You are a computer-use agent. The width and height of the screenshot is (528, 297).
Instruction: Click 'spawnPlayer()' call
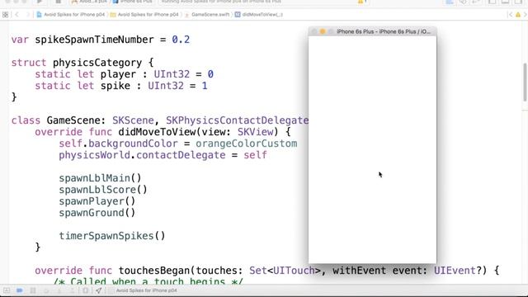(x=97, y=201)
